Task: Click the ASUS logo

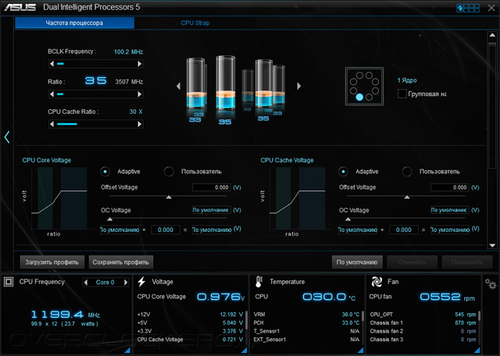Action: (20, 8)
